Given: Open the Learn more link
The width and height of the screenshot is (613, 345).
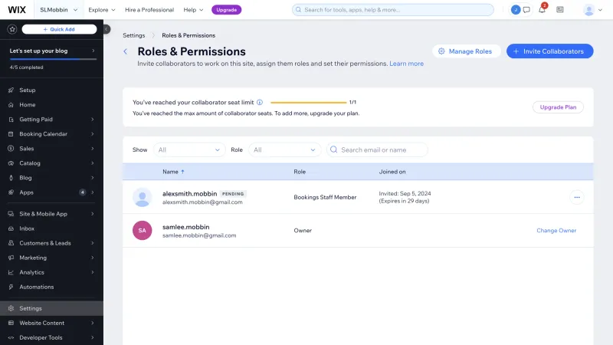Looking at the screenshot, I should (406, 64).
